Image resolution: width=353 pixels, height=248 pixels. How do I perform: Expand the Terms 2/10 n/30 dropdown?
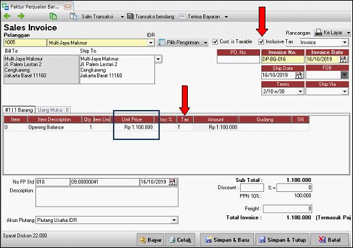[300, 91]
